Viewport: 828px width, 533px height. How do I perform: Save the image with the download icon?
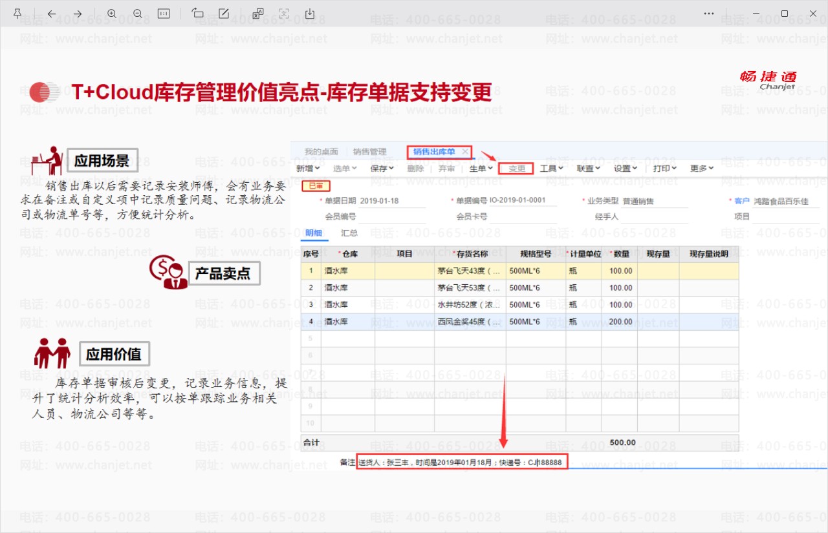click(310, 14)
